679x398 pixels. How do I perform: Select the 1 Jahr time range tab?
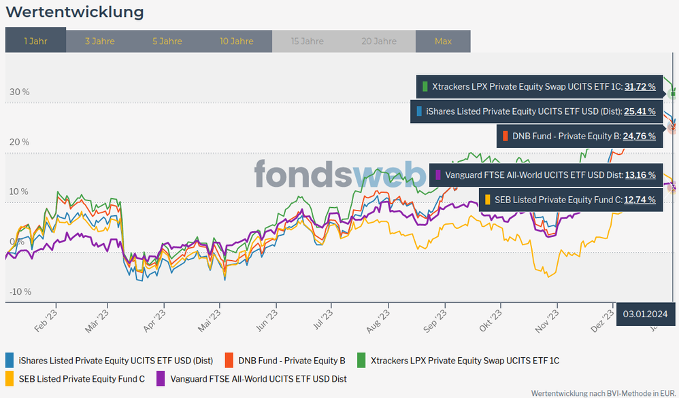(x=35, y=41)
